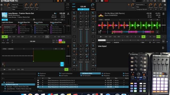Open Playlists shortcut

106,76
